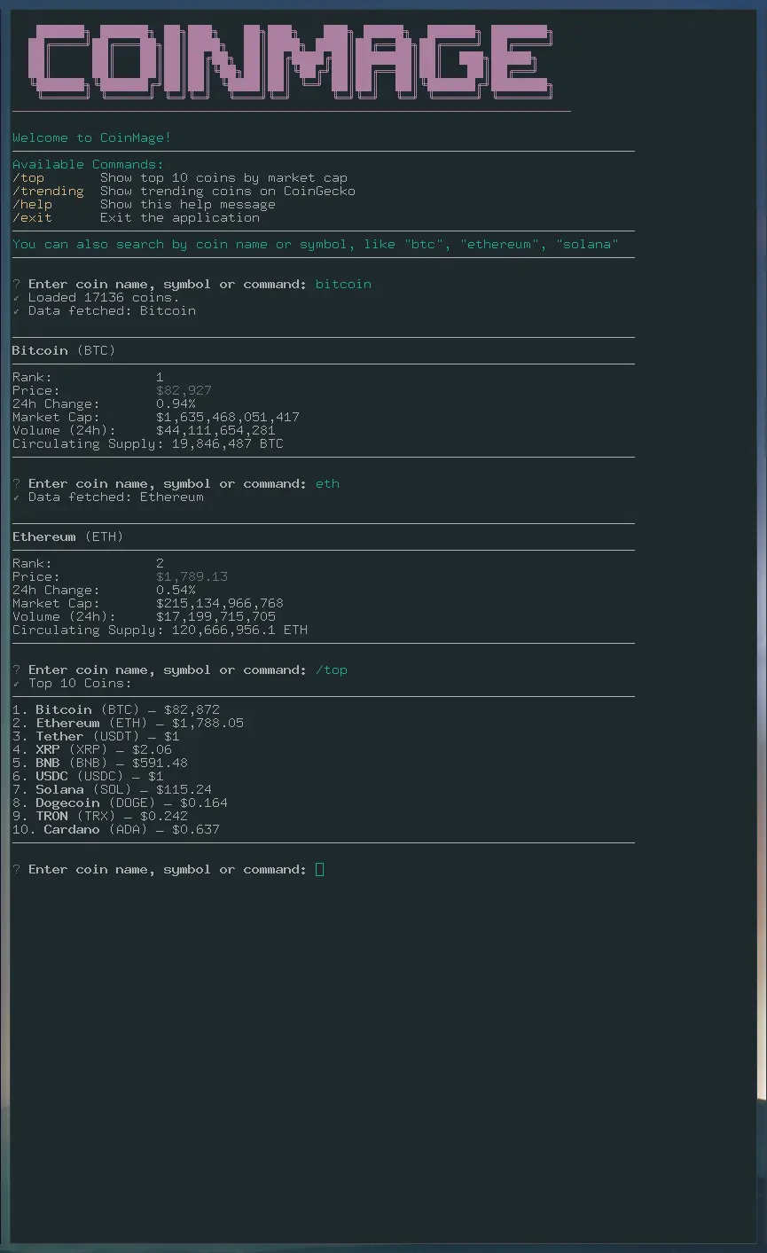This screenshot has height=1253, width=767.
Task: Click the /top command in help list
Action: 28,178
